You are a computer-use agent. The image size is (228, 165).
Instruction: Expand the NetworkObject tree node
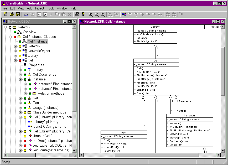15,51
